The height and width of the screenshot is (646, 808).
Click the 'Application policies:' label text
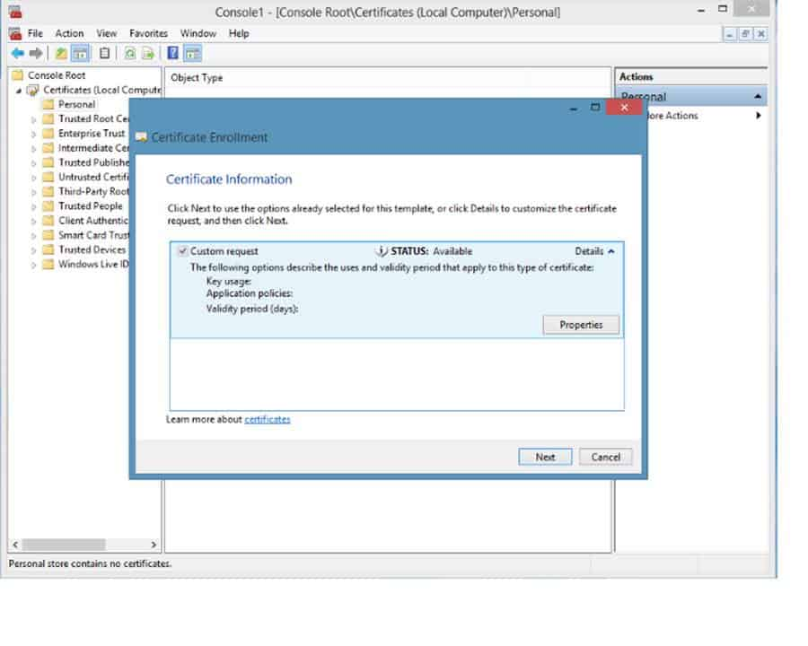tap(250, 293)
